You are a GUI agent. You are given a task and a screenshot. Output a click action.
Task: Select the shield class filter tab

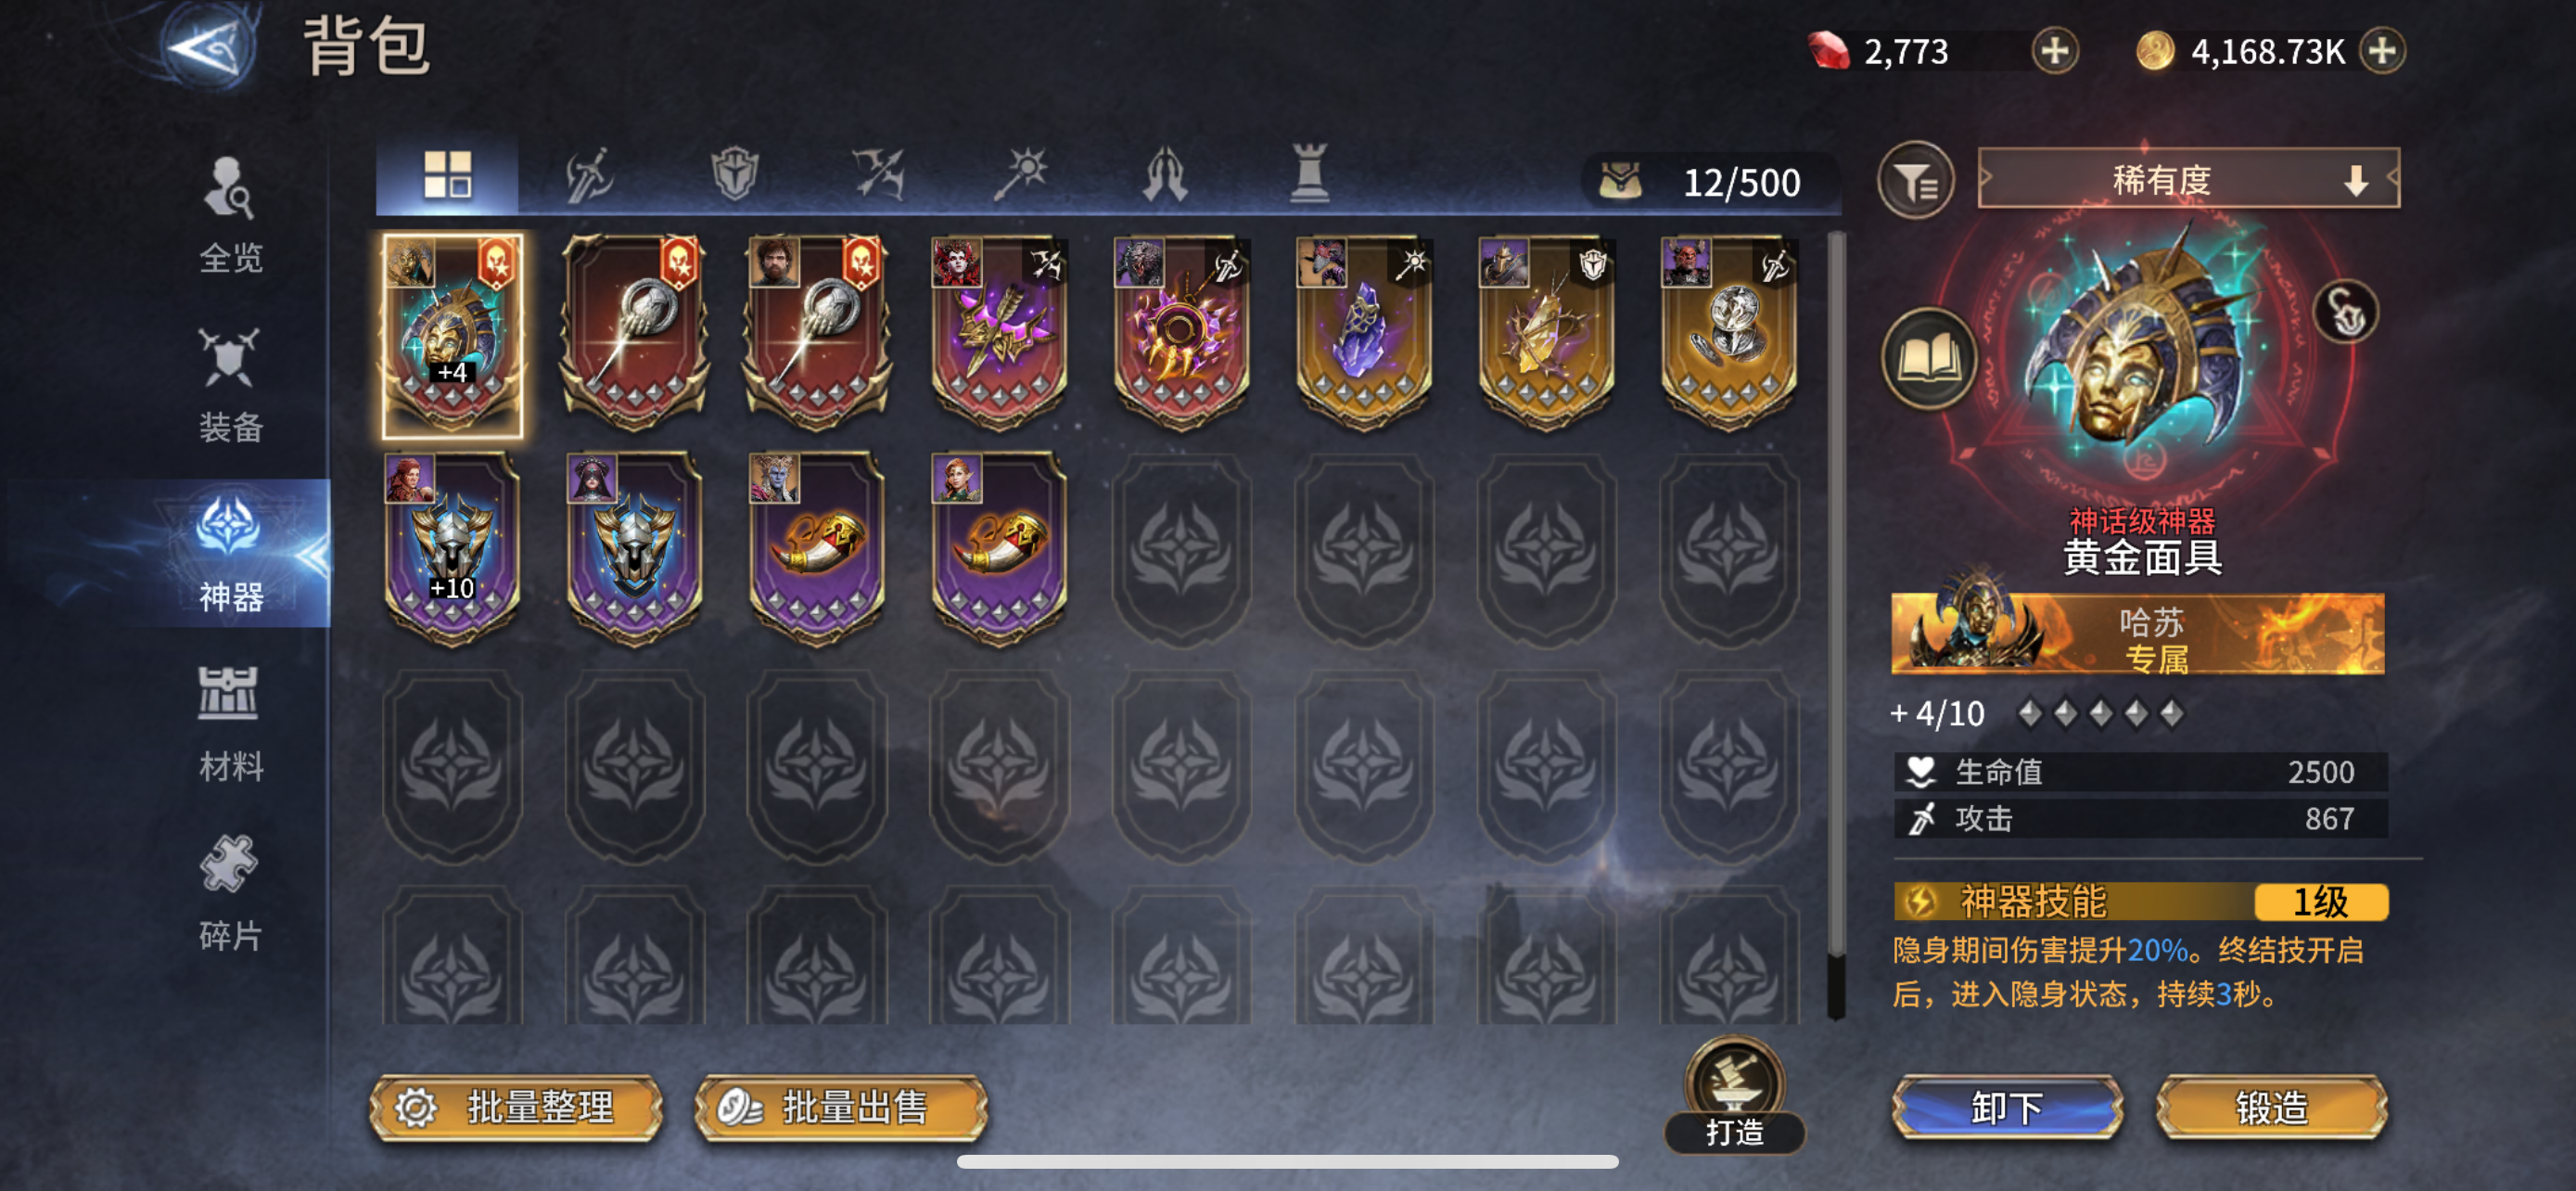pos(734,175)
